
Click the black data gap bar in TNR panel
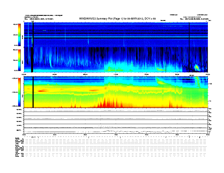pos(33,92)
